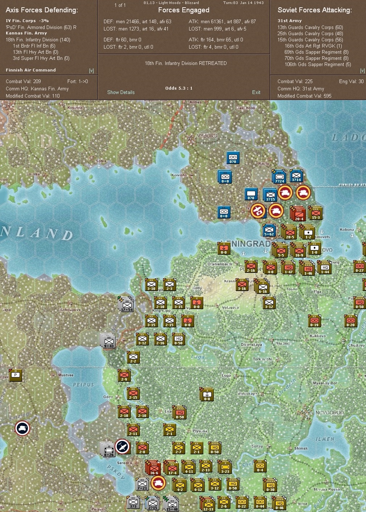Select counter marked P near Mustvee
The width and height of the screenshot is (366, 512).
[x=16, y=375]
